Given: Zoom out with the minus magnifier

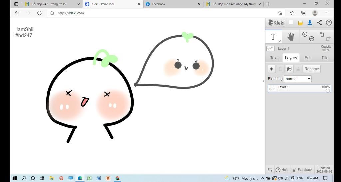Looking at the screenshot, I should 312,39.
